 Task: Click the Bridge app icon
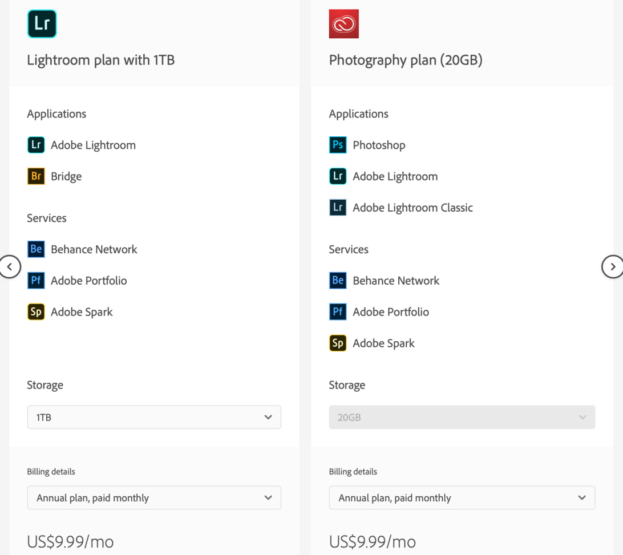click(36, 176)
